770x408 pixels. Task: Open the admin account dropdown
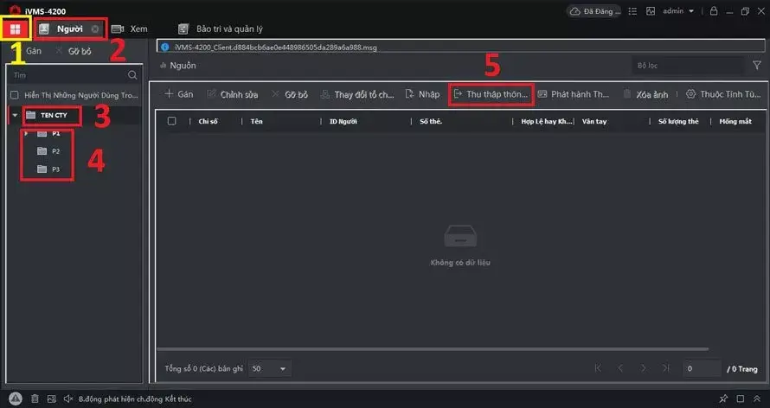(678, 10)
